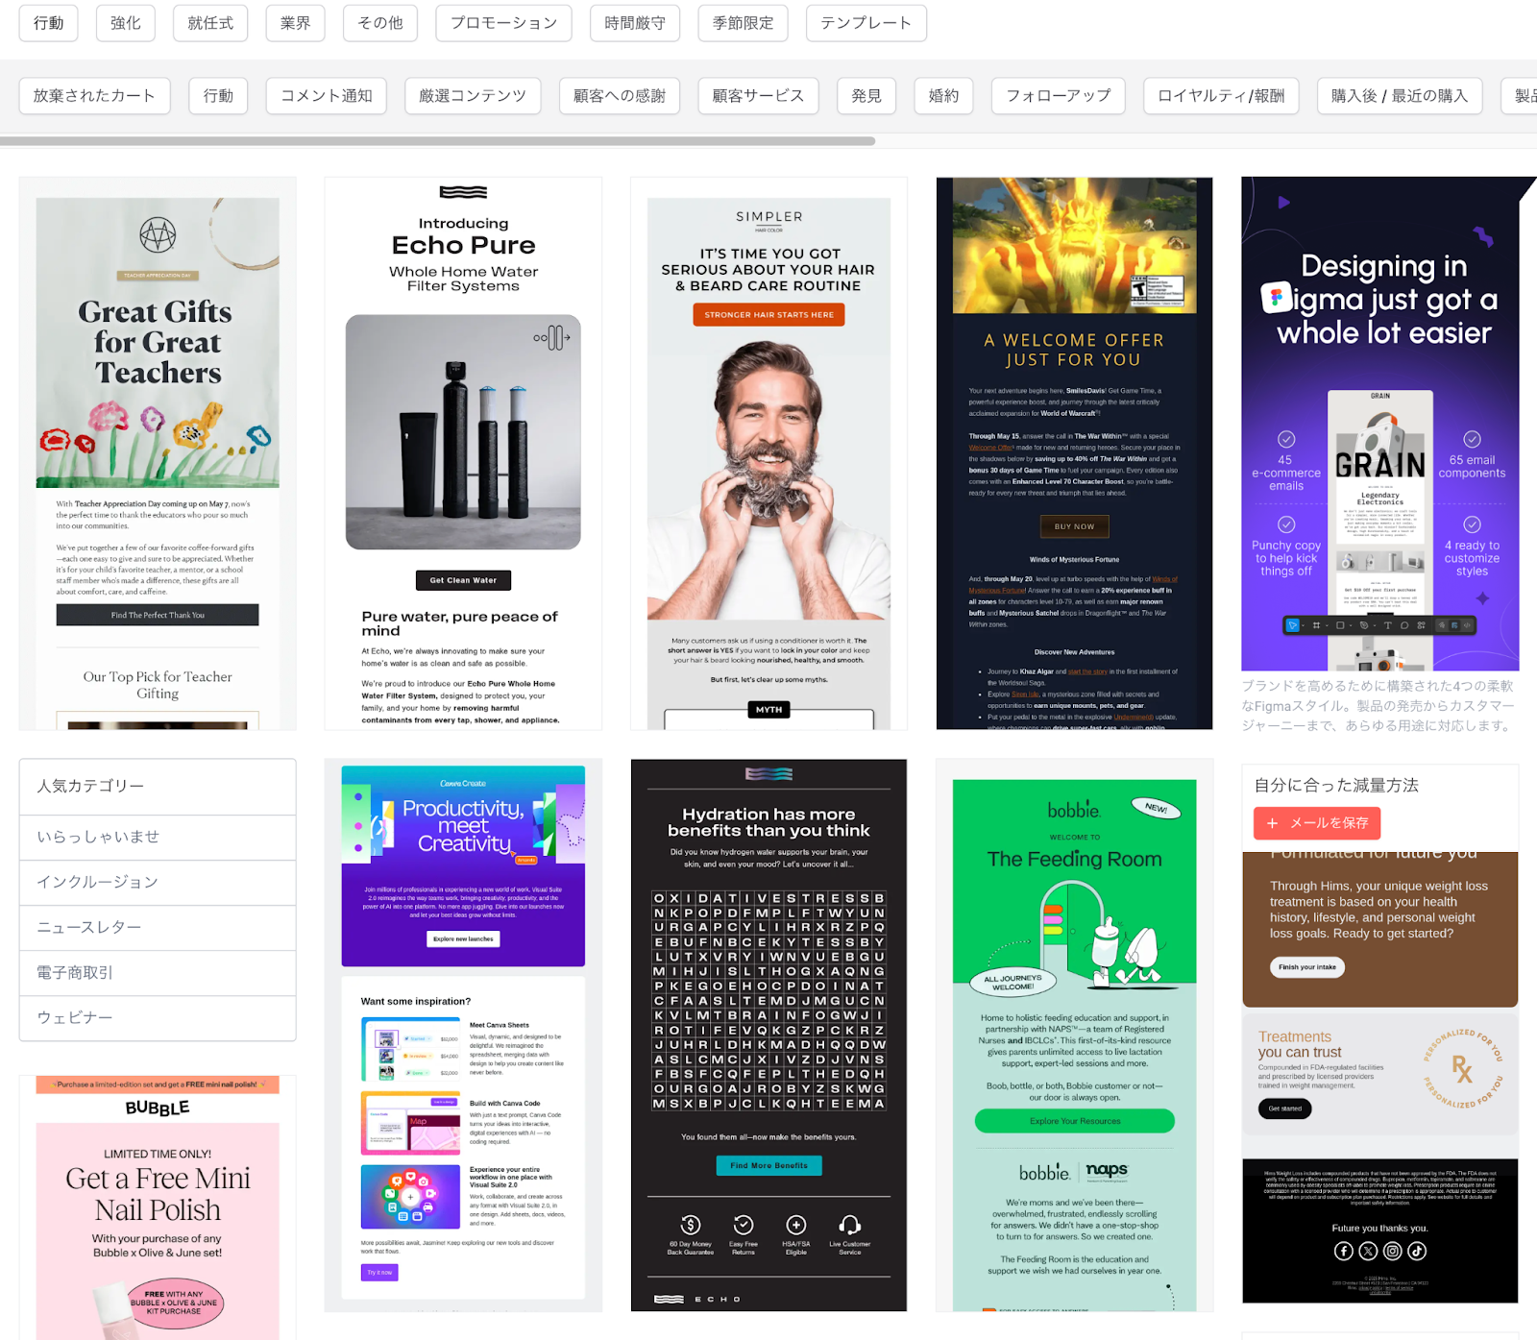Open the ウェビナー category
This screenshot has width=1537, height=1340.
(158, 1017)
